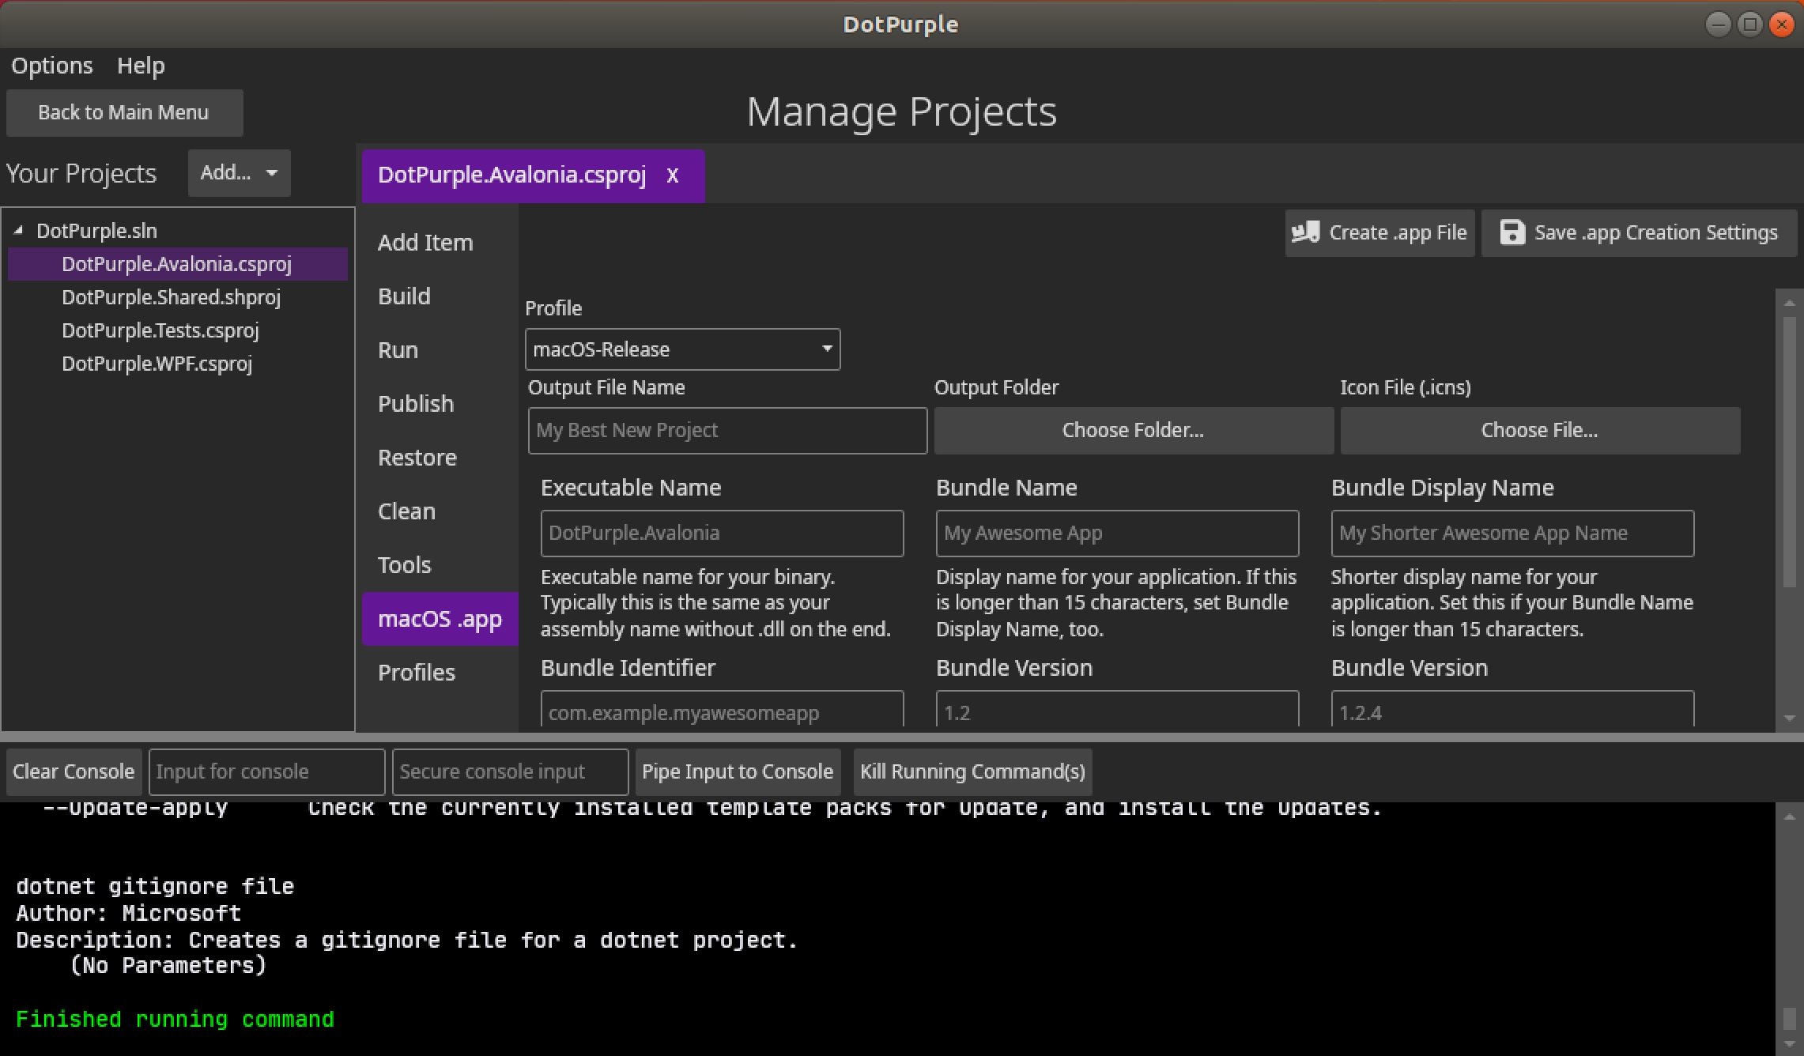Click Choose File... for icon file
1804x1056 pixels.
coord(1539,431)
